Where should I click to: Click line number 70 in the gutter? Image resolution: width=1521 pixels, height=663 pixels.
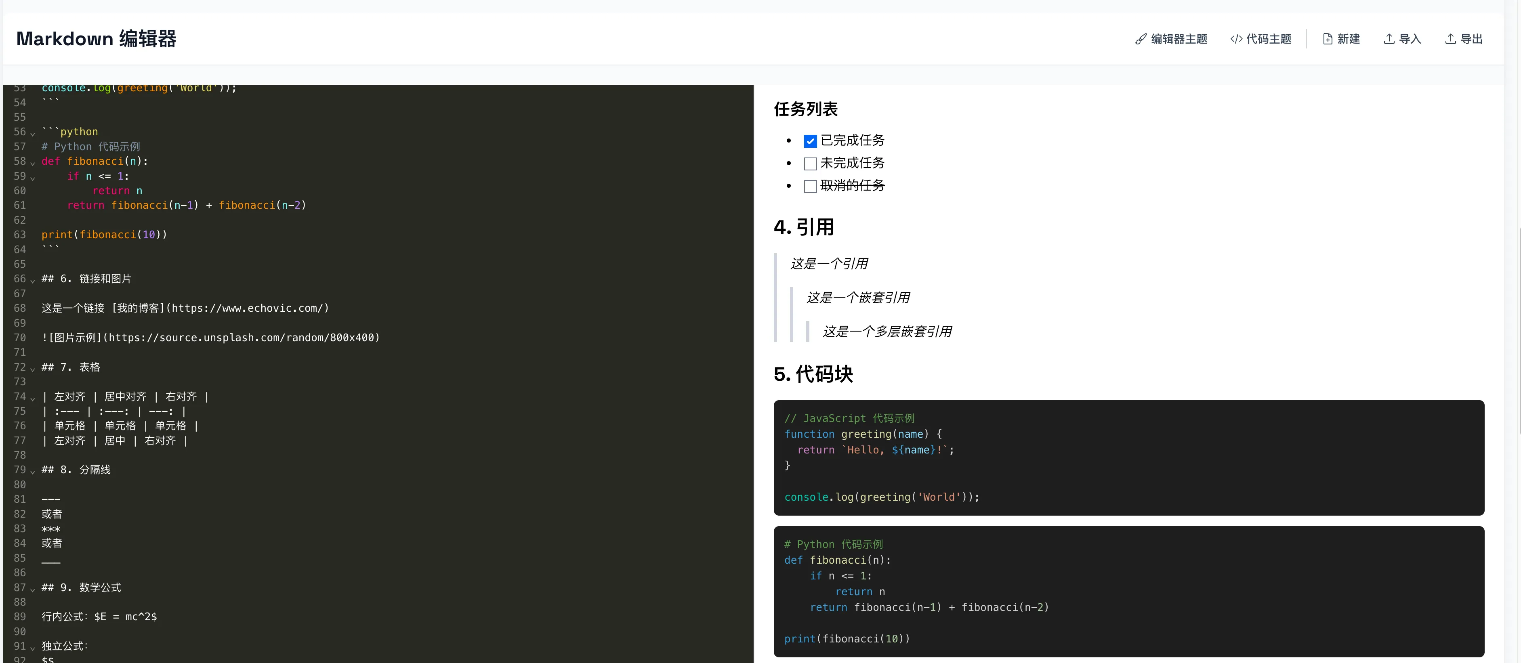tap(19, 338)
